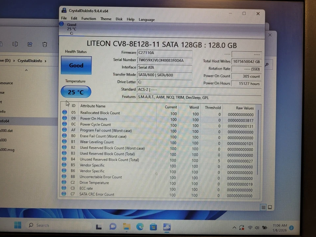The image size is (316, 237).
Task: Click blue indicator beside Reallocated Block Count
Action: (64, 112)
